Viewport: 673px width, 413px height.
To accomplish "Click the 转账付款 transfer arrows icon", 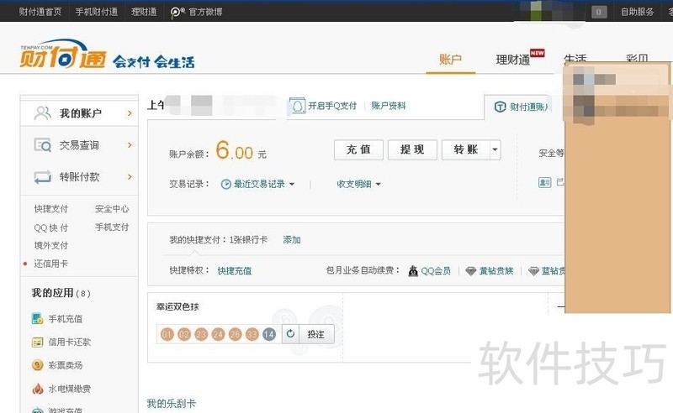I will [43, 177].
